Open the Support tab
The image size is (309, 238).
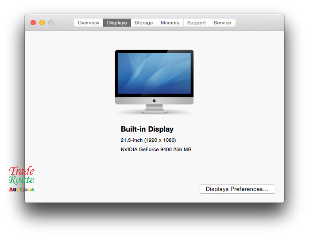[x=197, y=23]
